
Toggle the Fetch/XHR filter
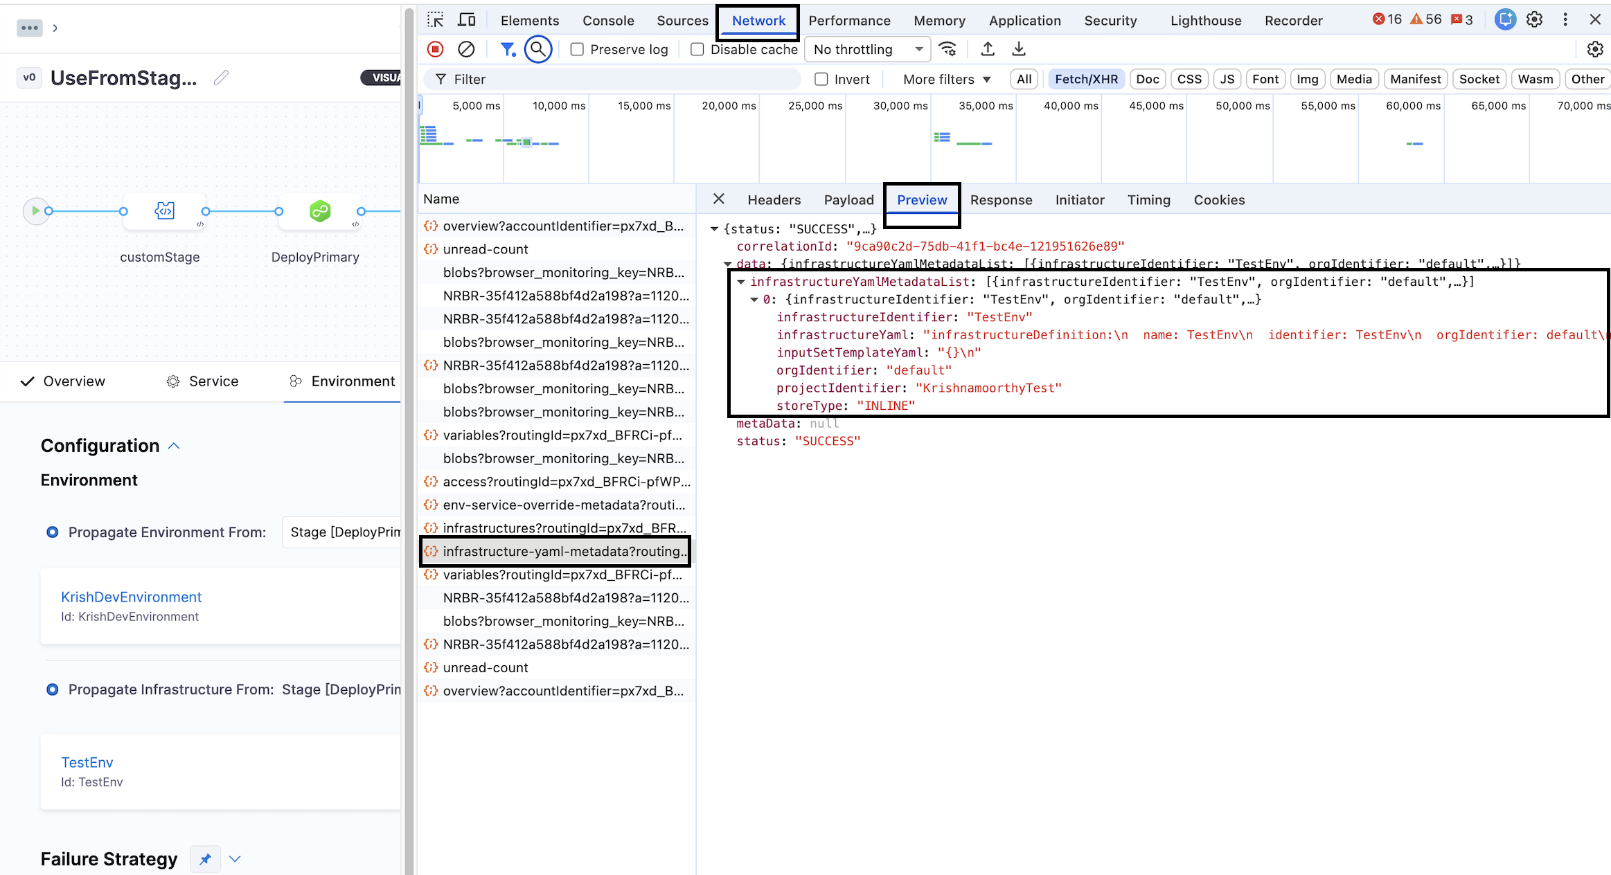(x=1086, y=79)
